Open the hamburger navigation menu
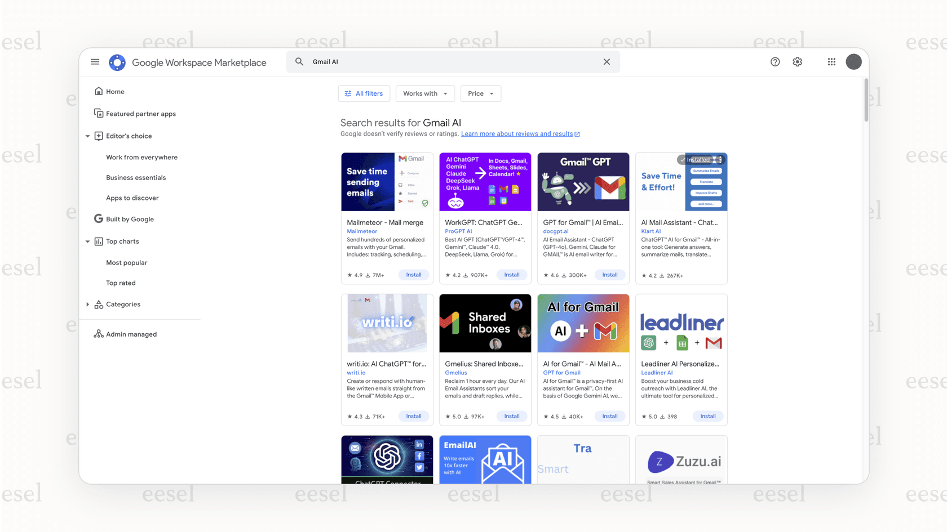This screenshot has height=532, width=947. click(x=95, y=62)
